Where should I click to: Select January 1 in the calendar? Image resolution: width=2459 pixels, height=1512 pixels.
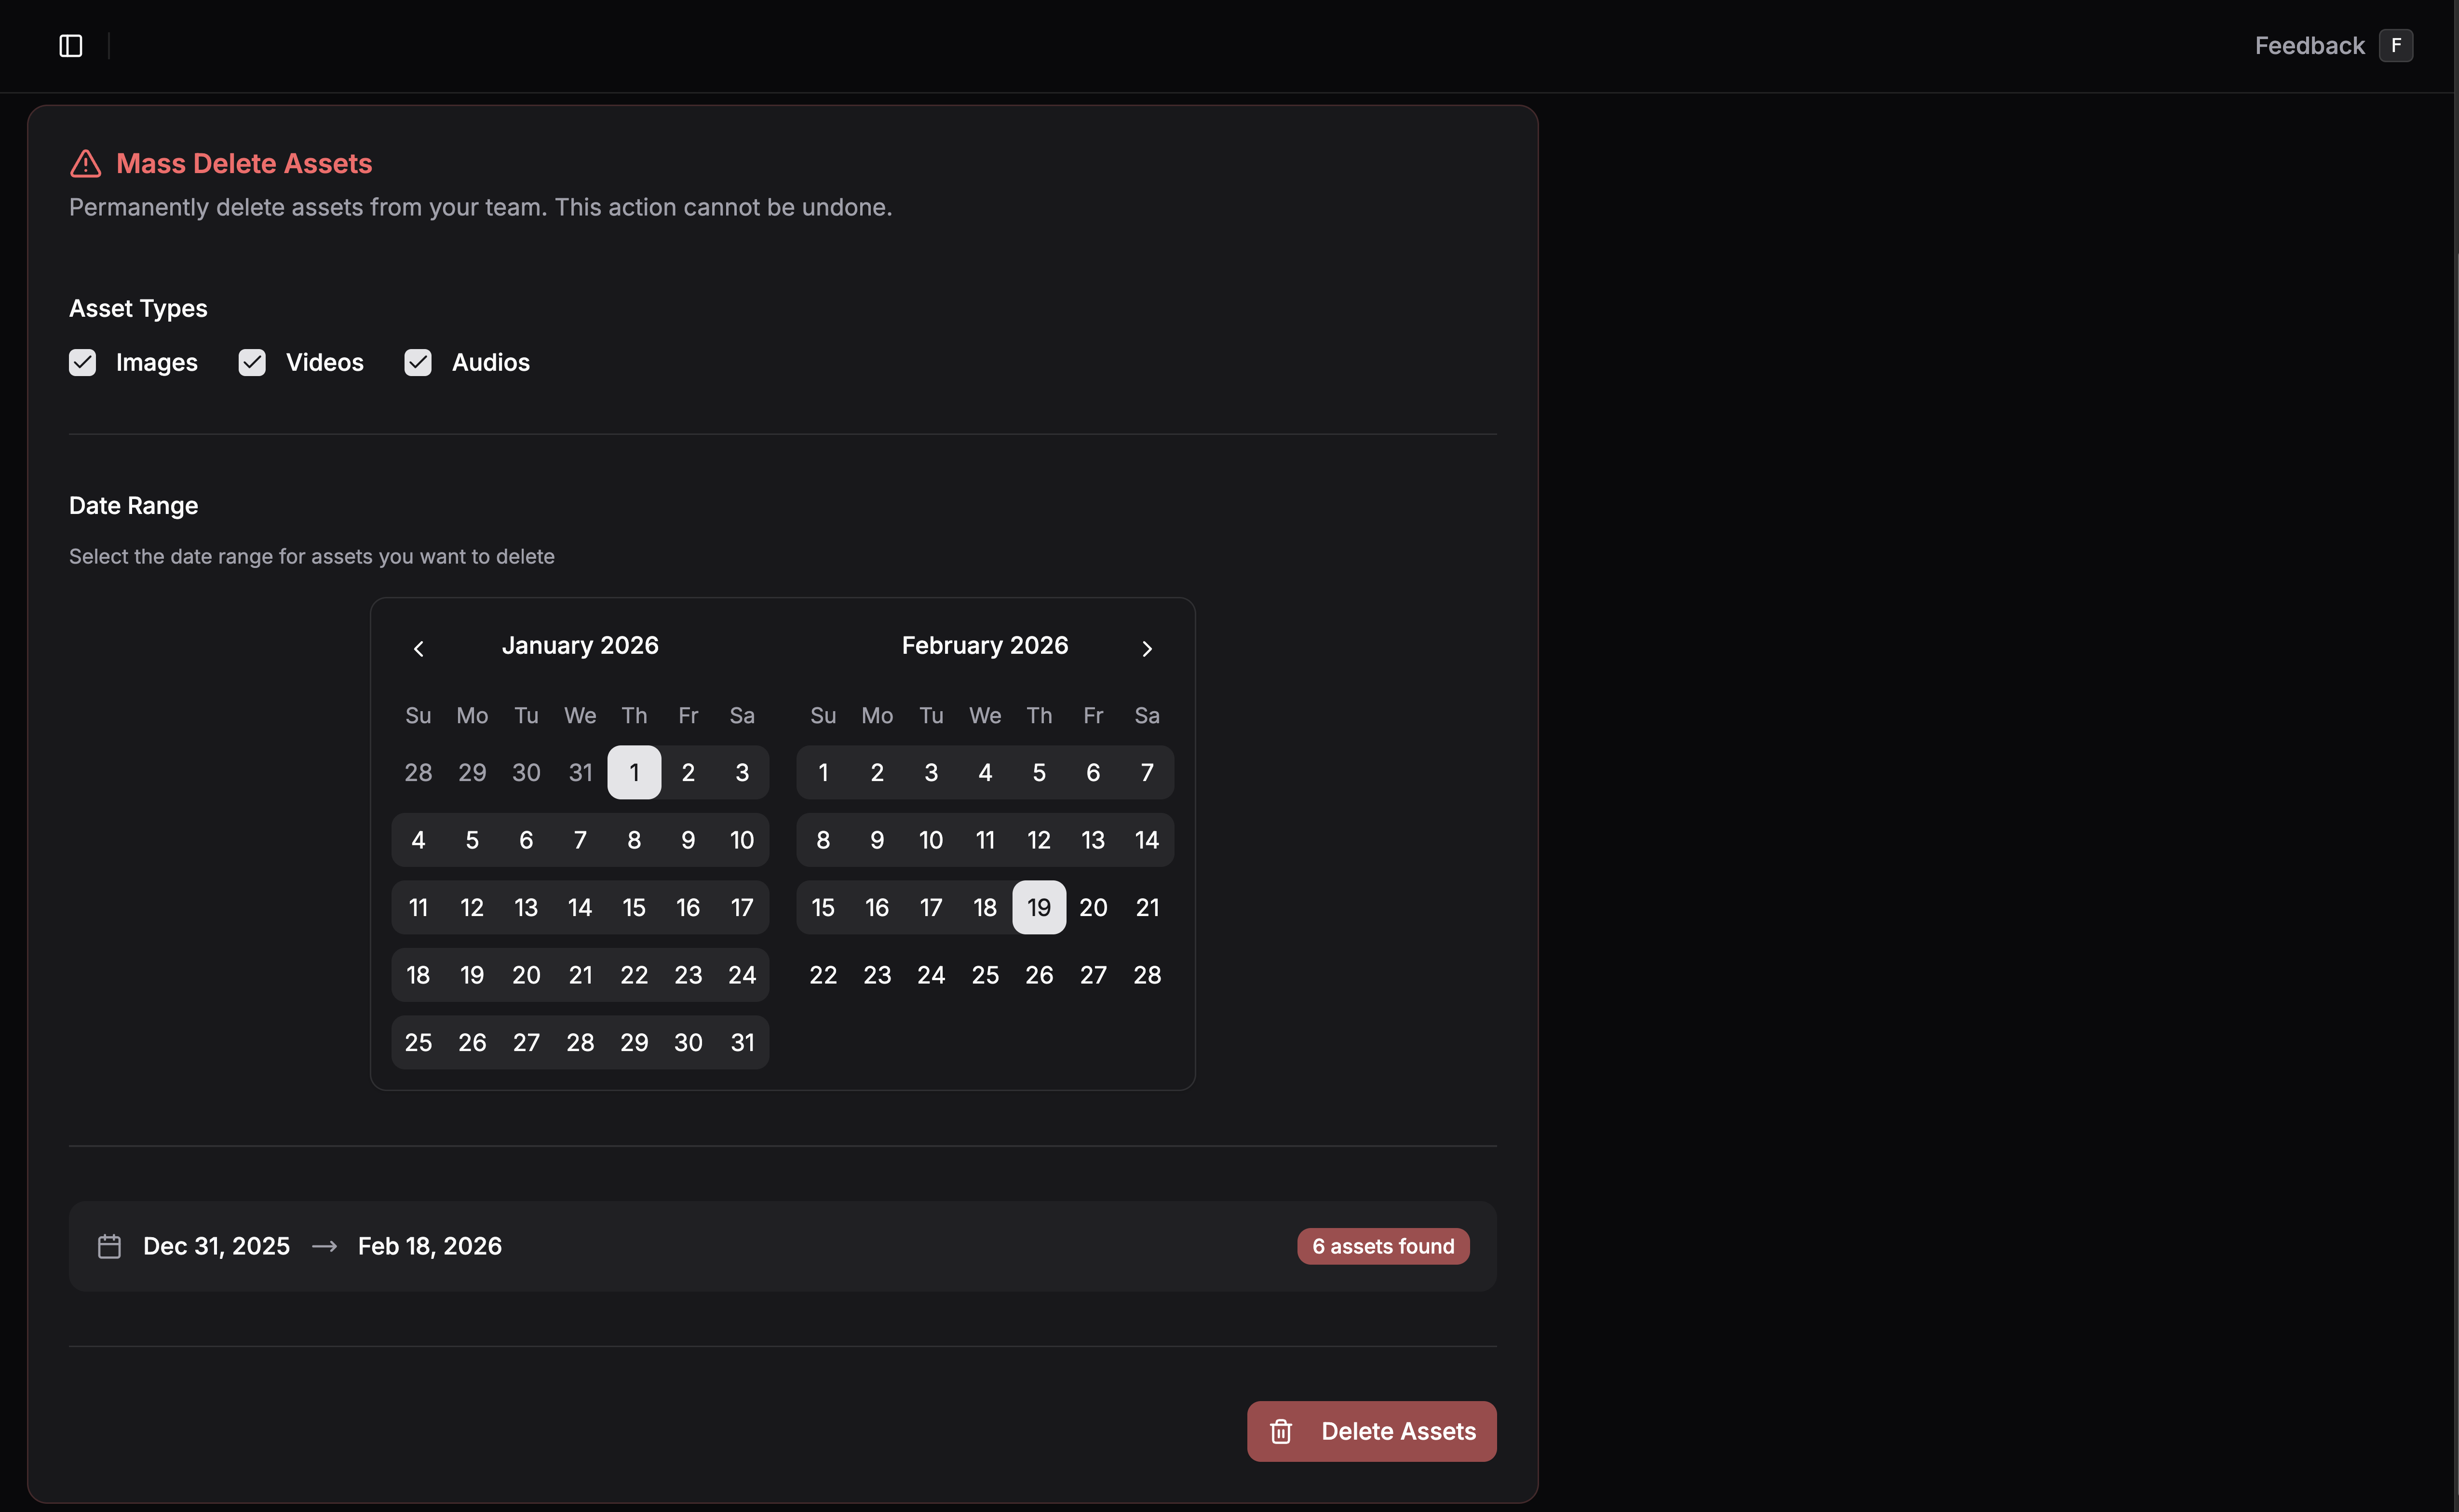tap(634, 772)
